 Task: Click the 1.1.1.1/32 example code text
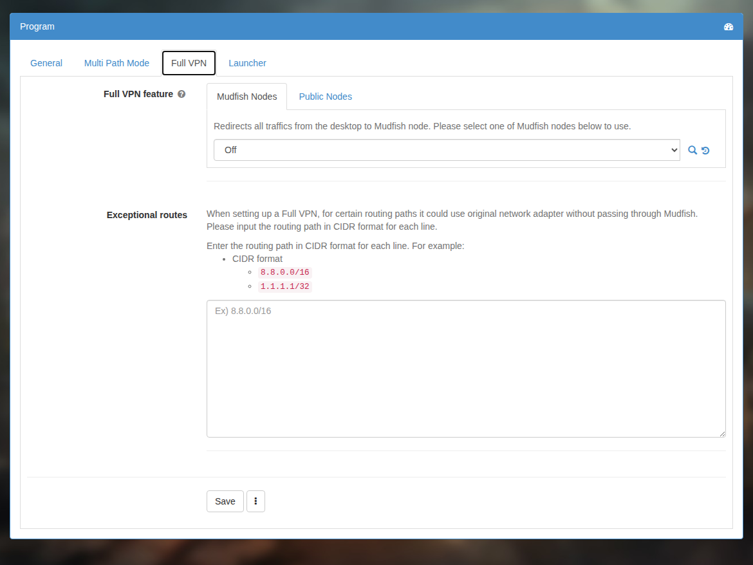tap(284, 286)
